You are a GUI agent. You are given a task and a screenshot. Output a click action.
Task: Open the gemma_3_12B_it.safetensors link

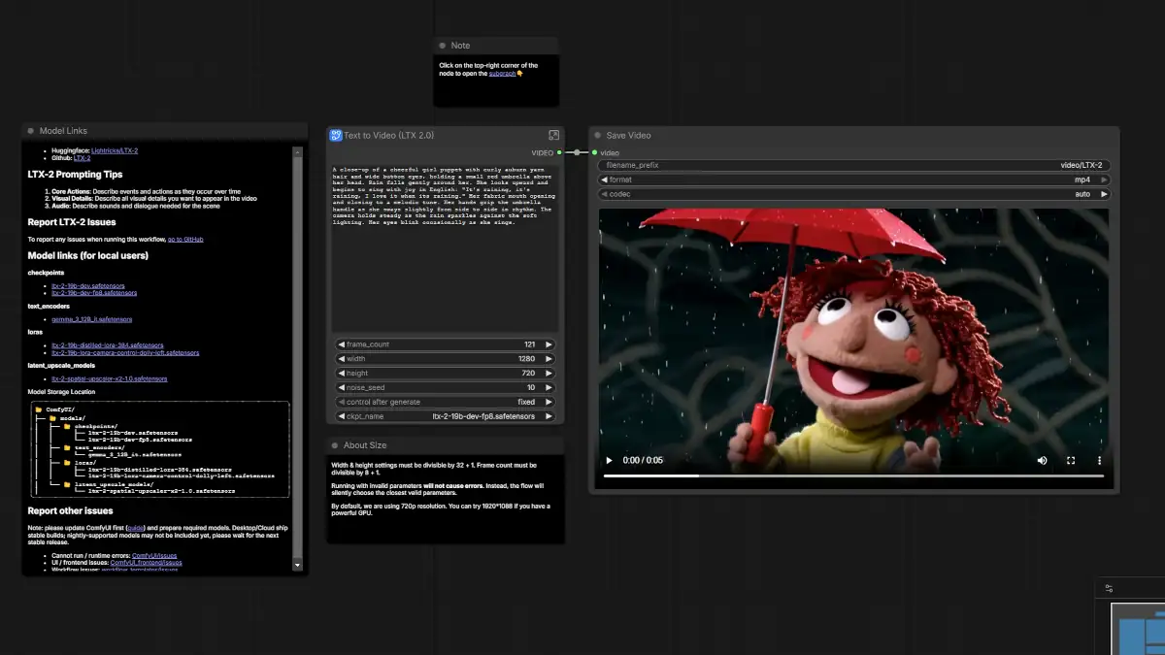pos(91,318)
